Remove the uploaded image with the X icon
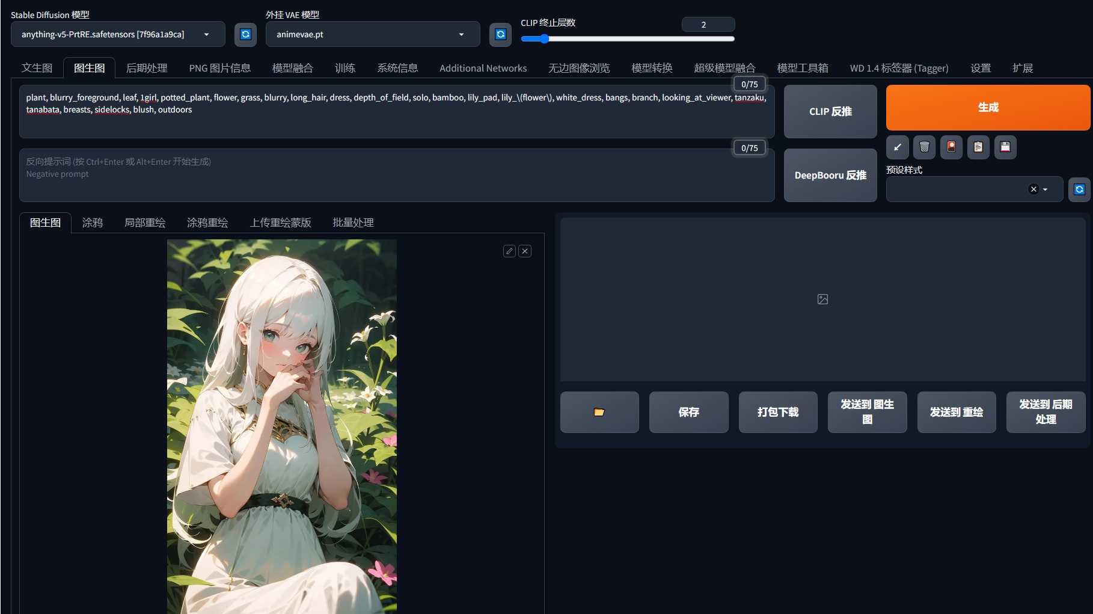Image resolution: width=1093 pixels, height=614 pixels. pyautogui.click(x=525, y=251)
